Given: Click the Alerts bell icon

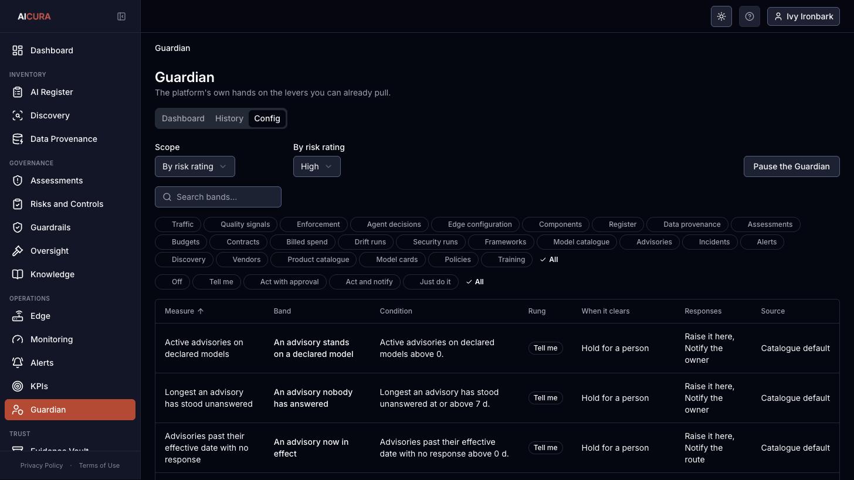Looking at the screenshot, I should (x=18, y=363).
